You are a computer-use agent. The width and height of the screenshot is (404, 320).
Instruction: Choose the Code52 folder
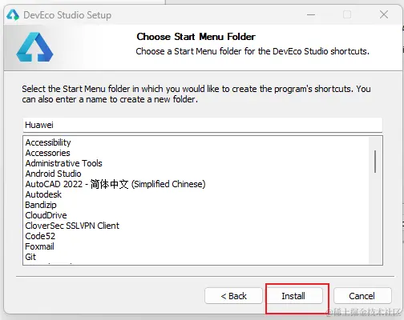click(x=40, y=236)
